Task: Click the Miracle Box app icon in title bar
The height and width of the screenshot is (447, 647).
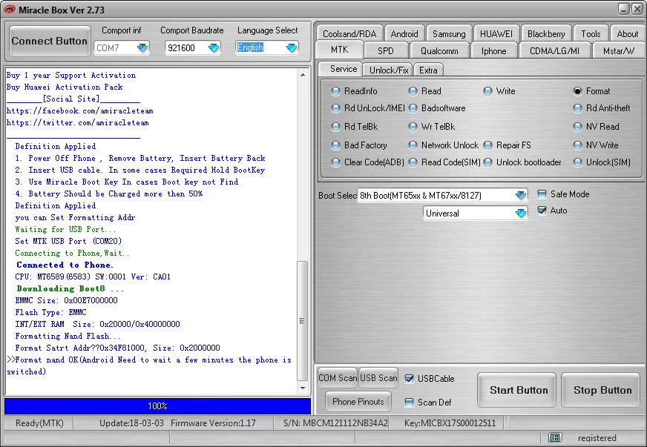Action: 9,10
